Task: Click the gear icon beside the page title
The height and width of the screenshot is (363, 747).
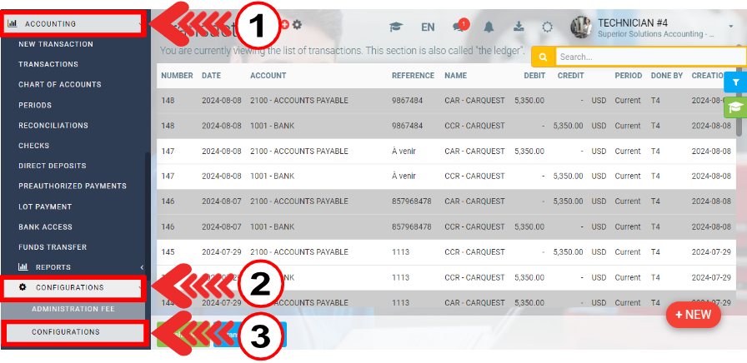Action: pyautogui.click(x=297, y=25)
